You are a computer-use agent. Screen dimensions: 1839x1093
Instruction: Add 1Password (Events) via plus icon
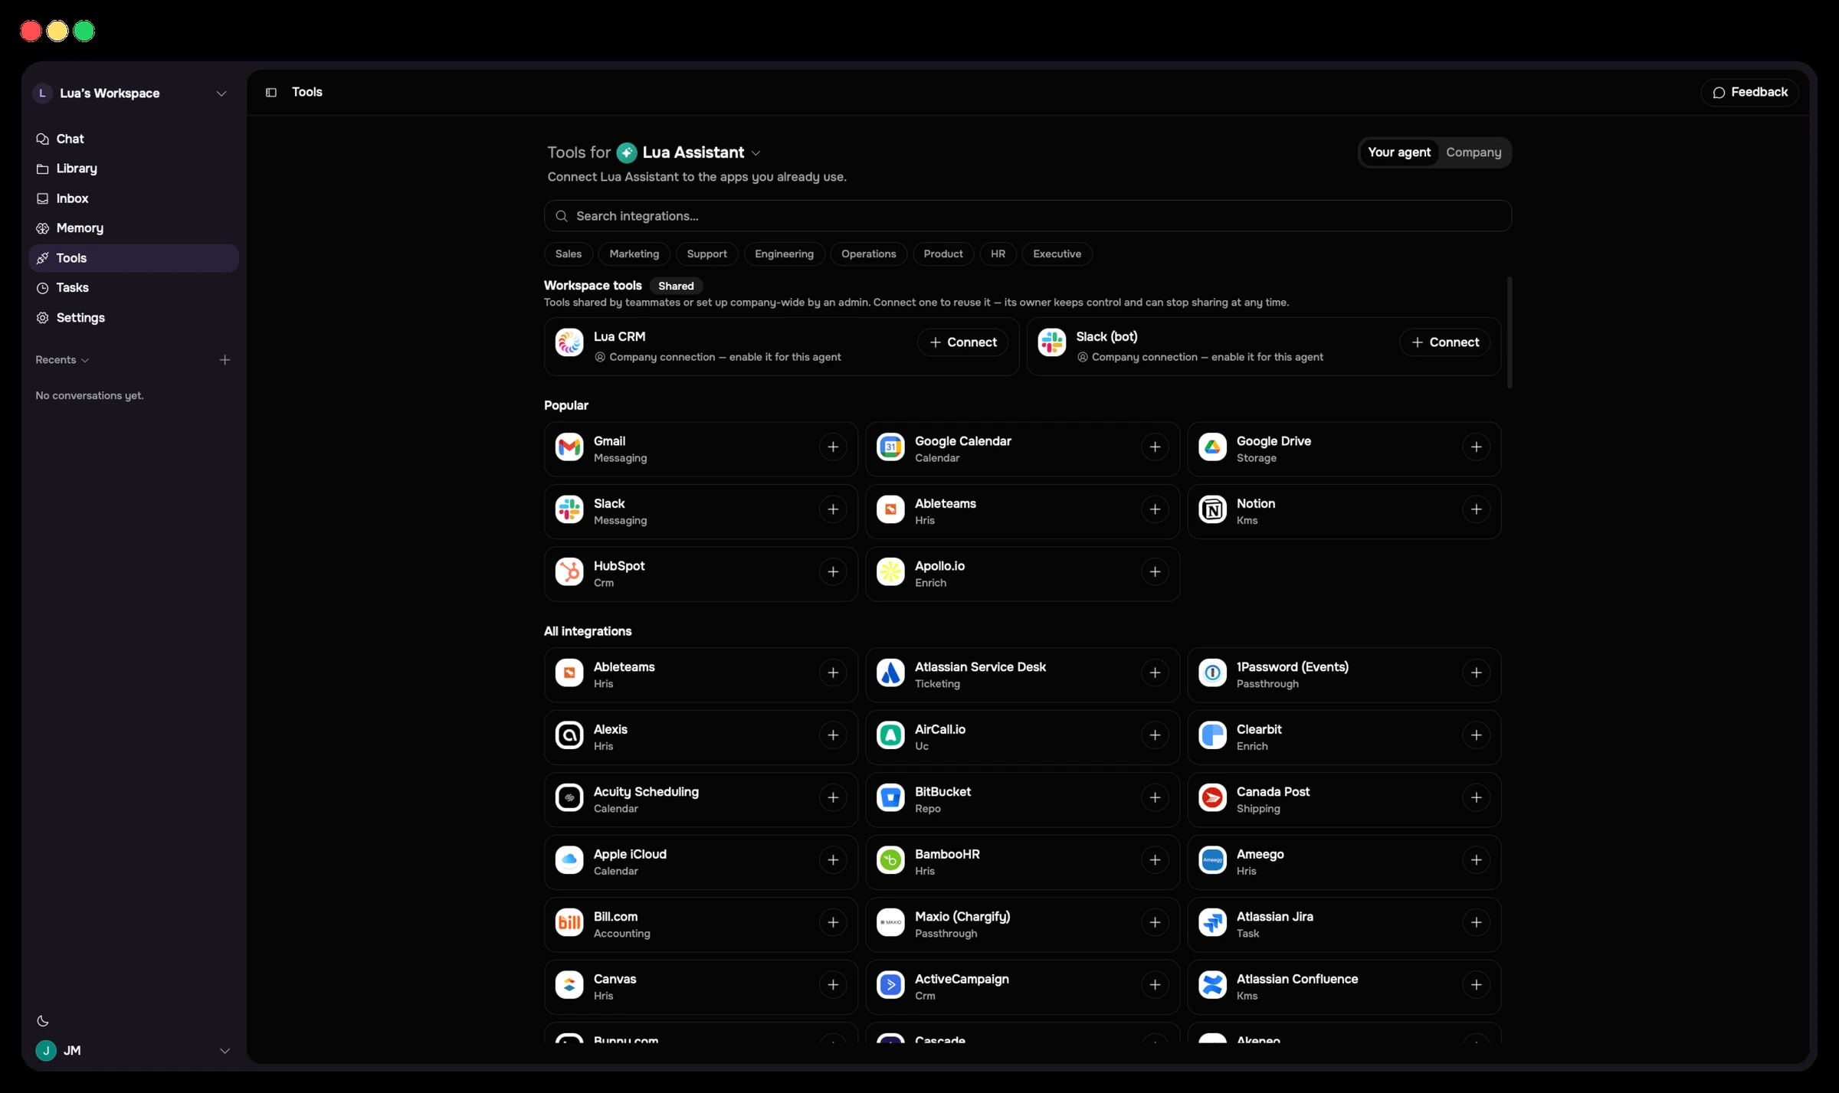pyautogui.click(x=1476, y=673)
